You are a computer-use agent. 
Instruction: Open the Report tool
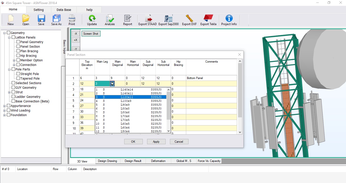(128, 20)
